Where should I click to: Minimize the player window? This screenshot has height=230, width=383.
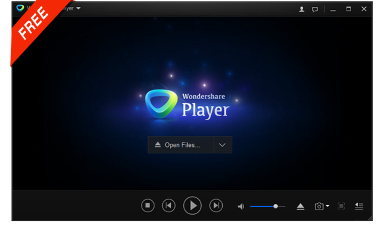click(333, 10)
